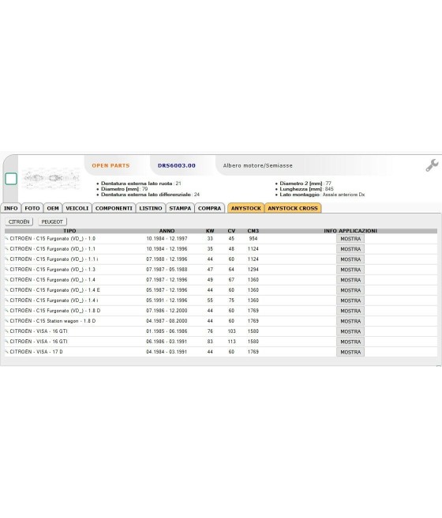Click magnifier icon beside C15 Station wagon
The height and width of the screenshot is (518, 442).
[x=6, y=321]
